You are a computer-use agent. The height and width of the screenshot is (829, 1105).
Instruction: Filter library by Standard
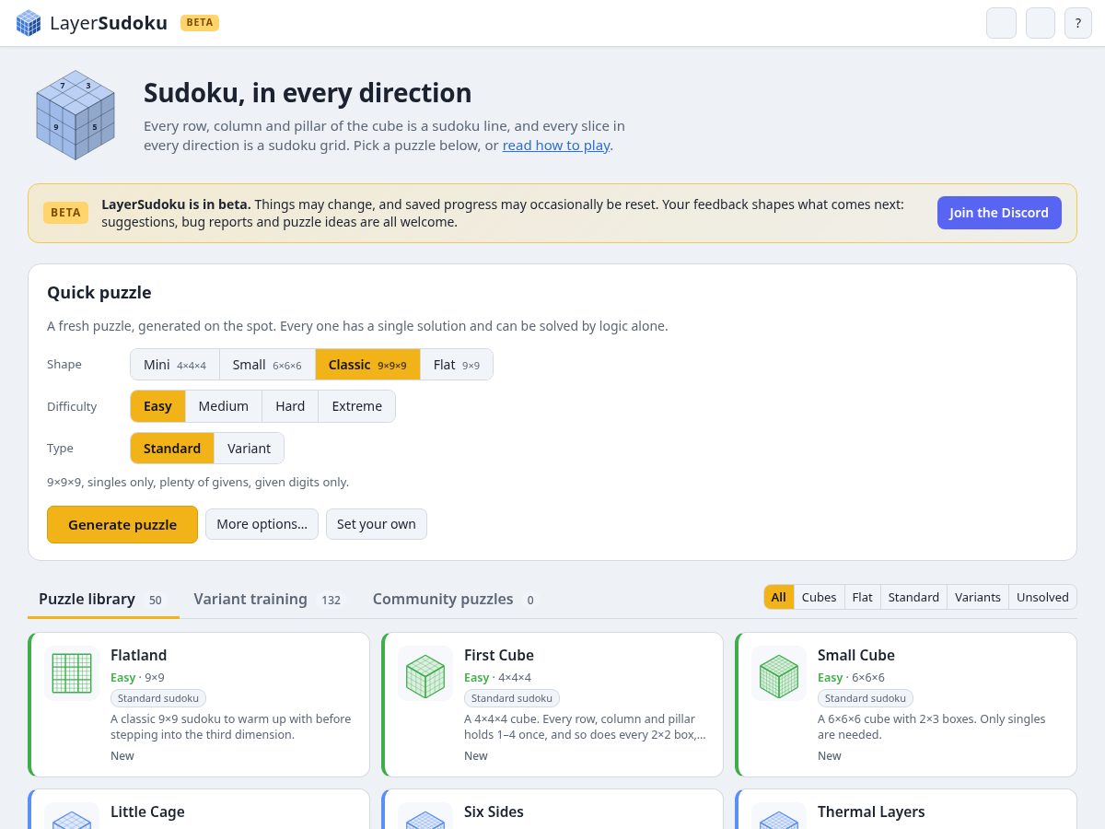click(913, 597)
